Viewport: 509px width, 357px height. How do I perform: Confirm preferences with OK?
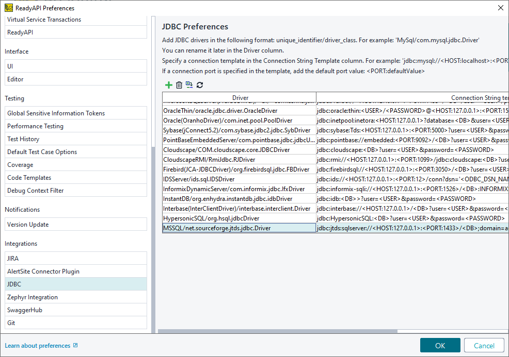[440, 345]
